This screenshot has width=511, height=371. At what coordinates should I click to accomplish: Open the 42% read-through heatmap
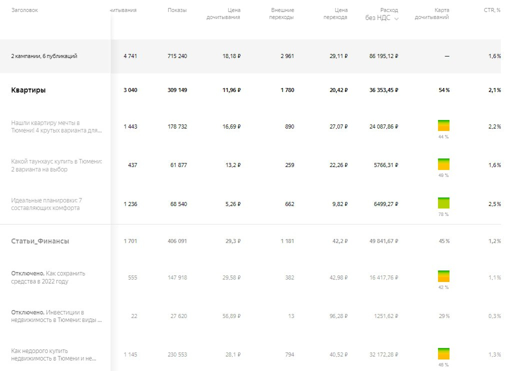click(x=443, y=276)
